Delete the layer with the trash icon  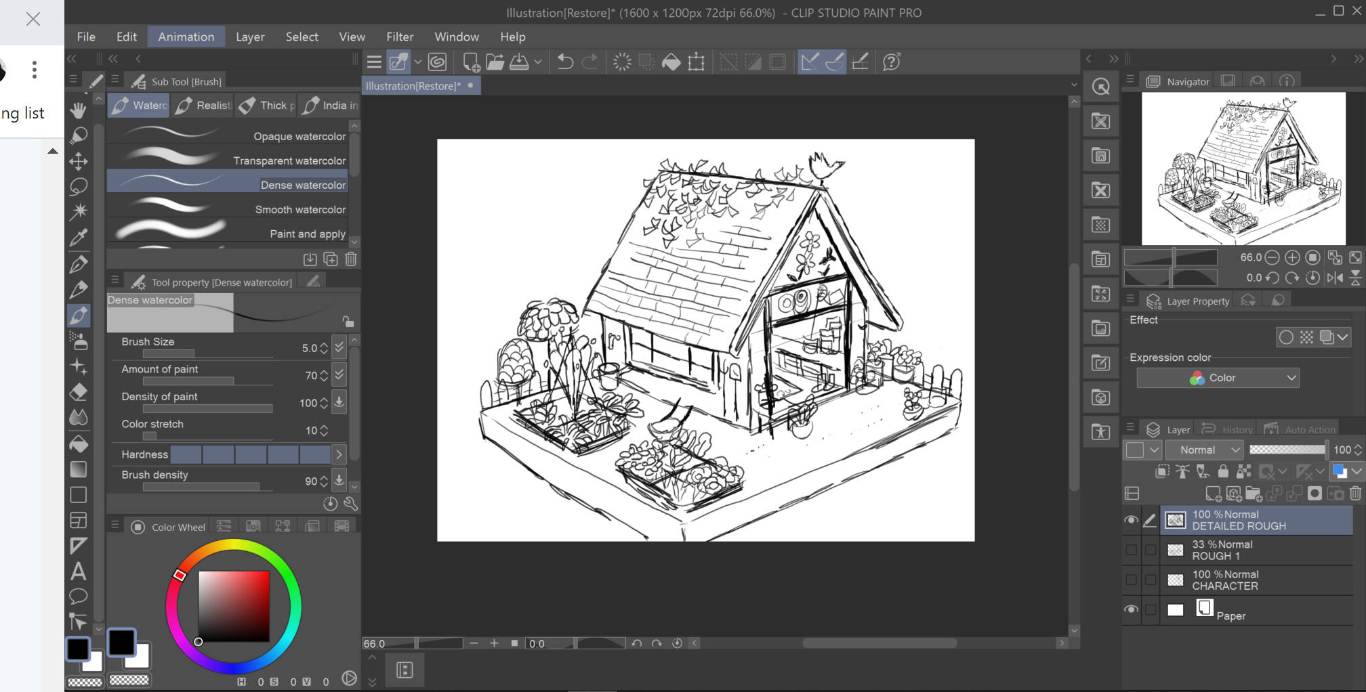tap(1355, 494)
